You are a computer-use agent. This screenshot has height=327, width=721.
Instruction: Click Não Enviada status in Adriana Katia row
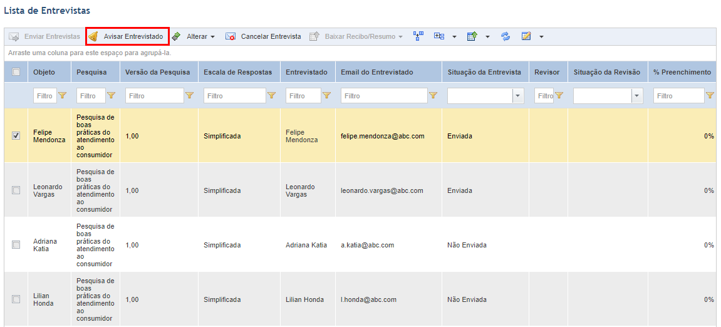(x=467, y=245)
